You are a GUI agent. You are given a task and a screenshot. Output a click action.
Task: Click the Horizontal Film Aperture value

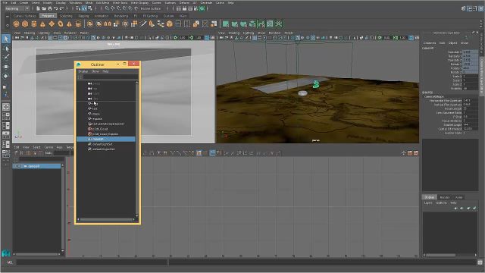click(470, 101)
